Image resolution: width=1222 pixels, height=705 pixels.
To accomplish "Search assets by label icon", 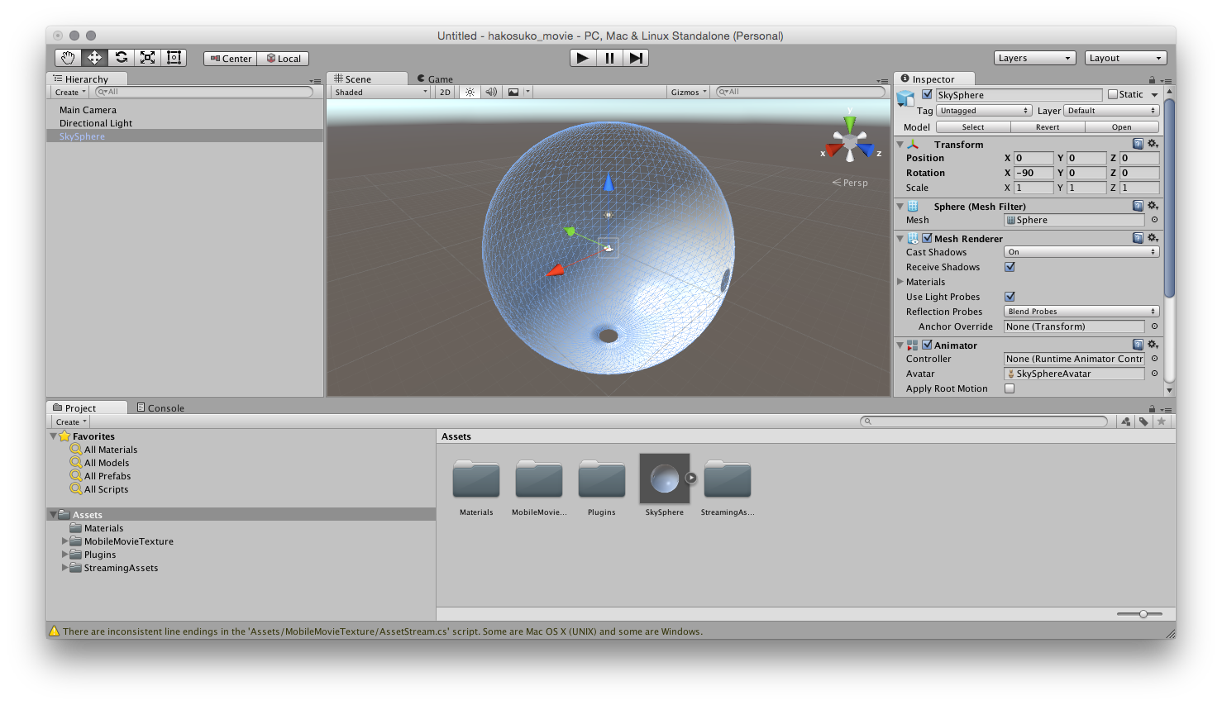I will [1143, 422].
